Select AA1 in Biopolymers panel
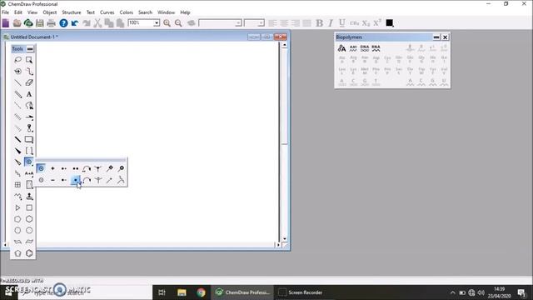533x300 pixels. [353, 48]
